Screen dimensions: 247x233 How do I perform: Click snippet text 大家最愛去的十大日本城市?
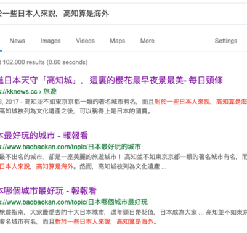click(68, 212)
